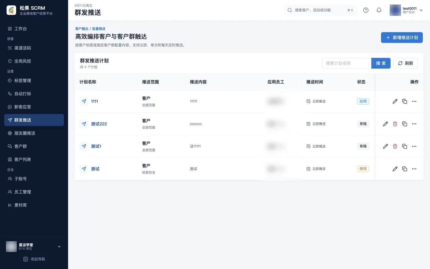Open the 客户触达 breadcrumb link
The width and height of the screenshot is (430, 269).
click(x=82, y=29)
